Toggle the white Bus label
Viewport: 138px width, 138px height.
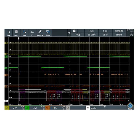point(88,108)
